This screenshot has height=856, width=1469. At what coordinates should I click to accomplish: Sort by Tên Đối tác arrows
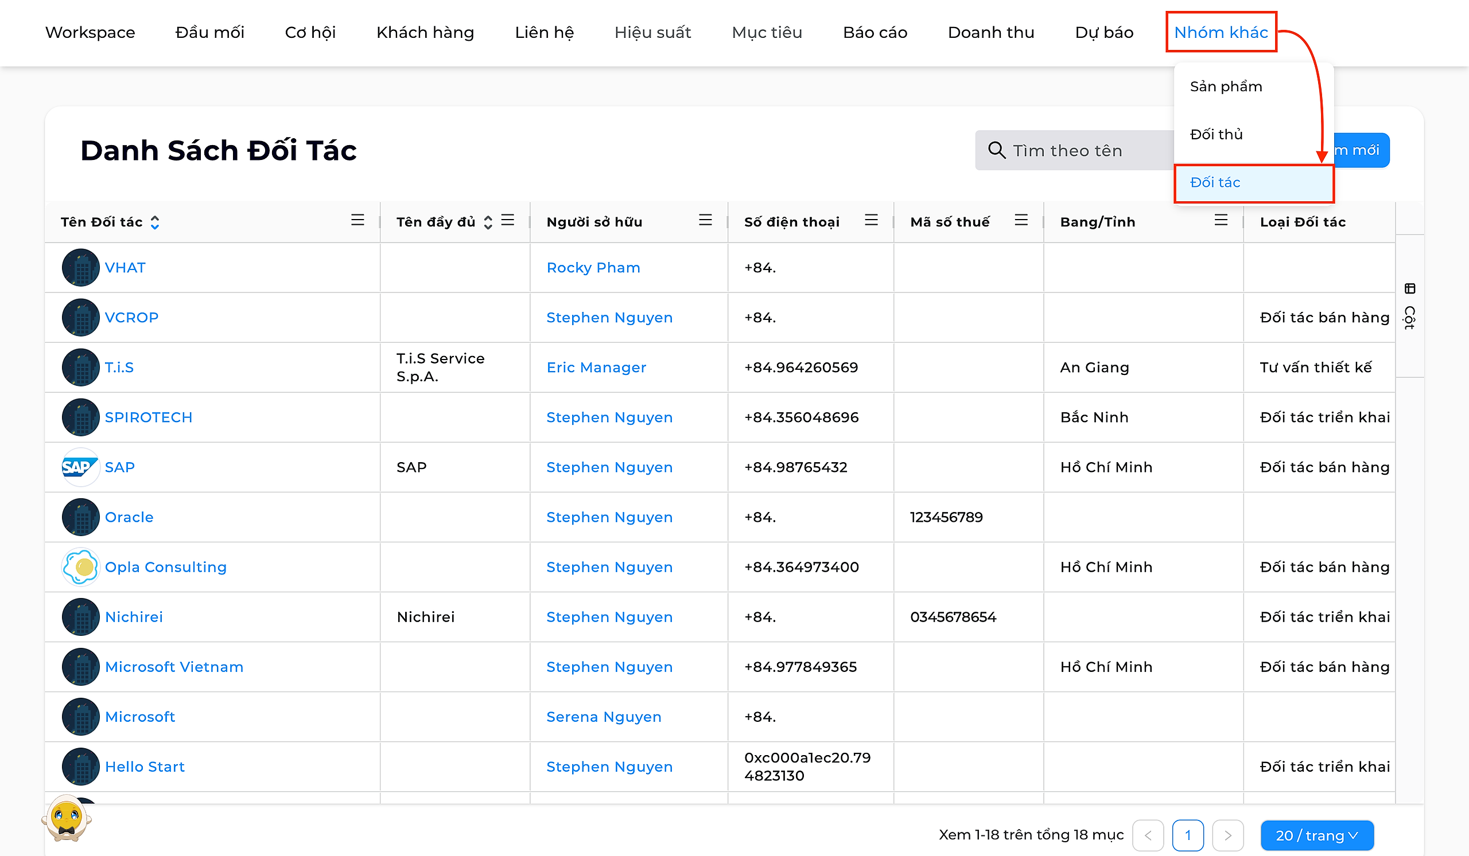(154, 222)
